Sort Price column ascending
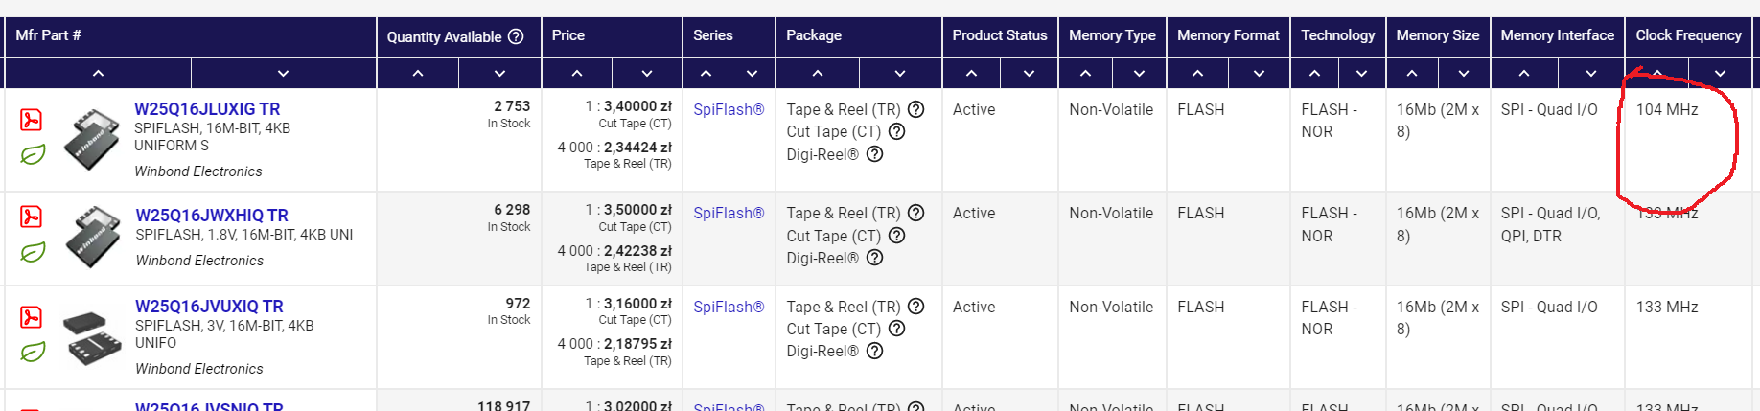The height and width of the screenshot is (411, 1760). click(x=577, y=73)
